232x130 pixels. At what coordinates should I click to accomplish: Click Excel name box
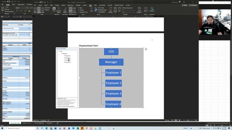click(5, 17)
